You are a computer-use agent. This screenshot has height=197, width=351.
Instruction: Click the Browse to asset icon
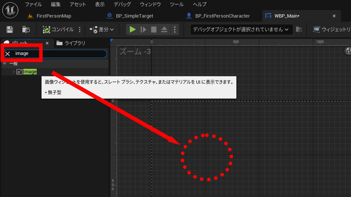[x=26, y=30]
